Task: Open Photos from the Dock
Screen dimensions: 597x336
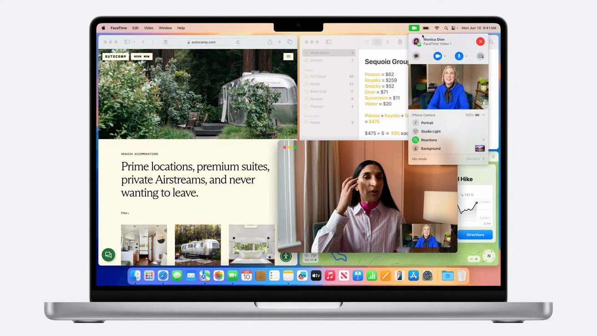Action: click(x=219, y=275)
